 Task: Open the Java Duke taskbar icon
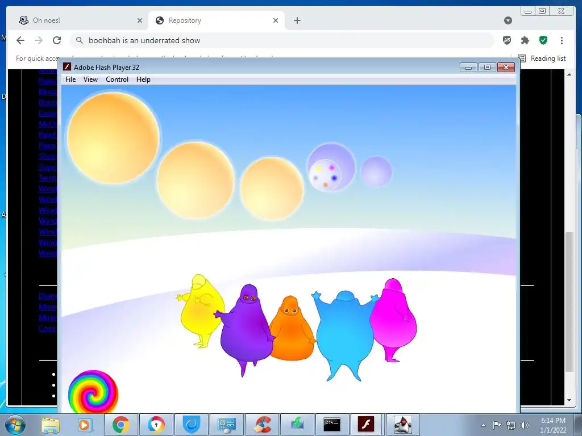[x=403, y=425]
